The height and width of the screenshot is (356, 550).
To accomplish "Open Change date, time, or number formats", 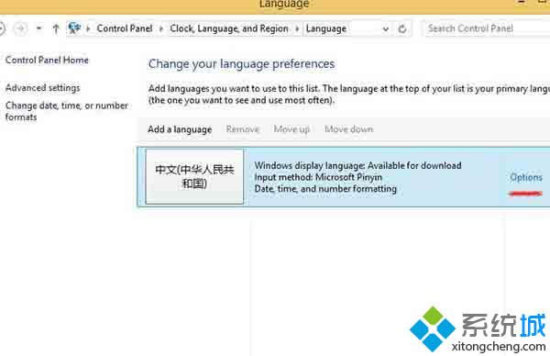I will pyautogui.click(x=67, y=111).
